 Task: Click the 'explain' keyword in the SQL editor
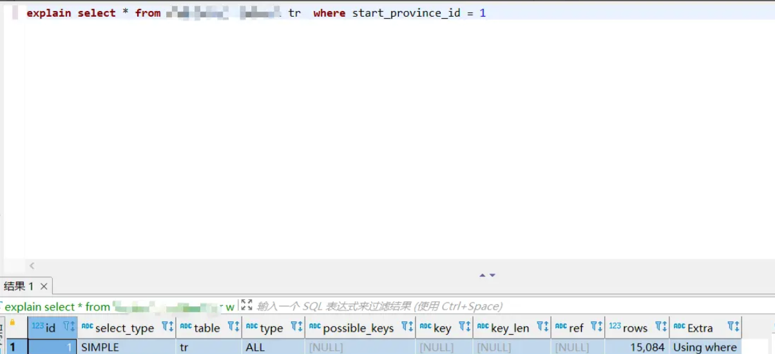click(49, 13)
